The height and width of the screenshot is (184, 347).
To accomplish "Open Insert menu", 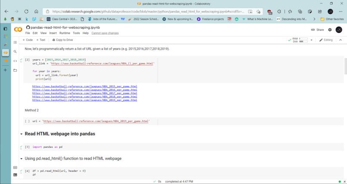I will click(53, 33).
